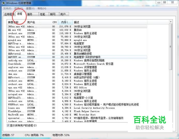Minimize the Task Manager window
179x139 pixels.
[159, 2]
